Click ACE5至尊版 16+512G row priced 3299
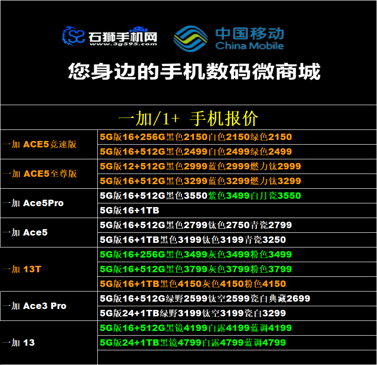 tap(237, 181)
